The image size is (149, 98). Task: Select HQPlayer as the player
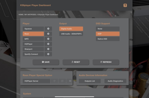[x=33, y=44]
